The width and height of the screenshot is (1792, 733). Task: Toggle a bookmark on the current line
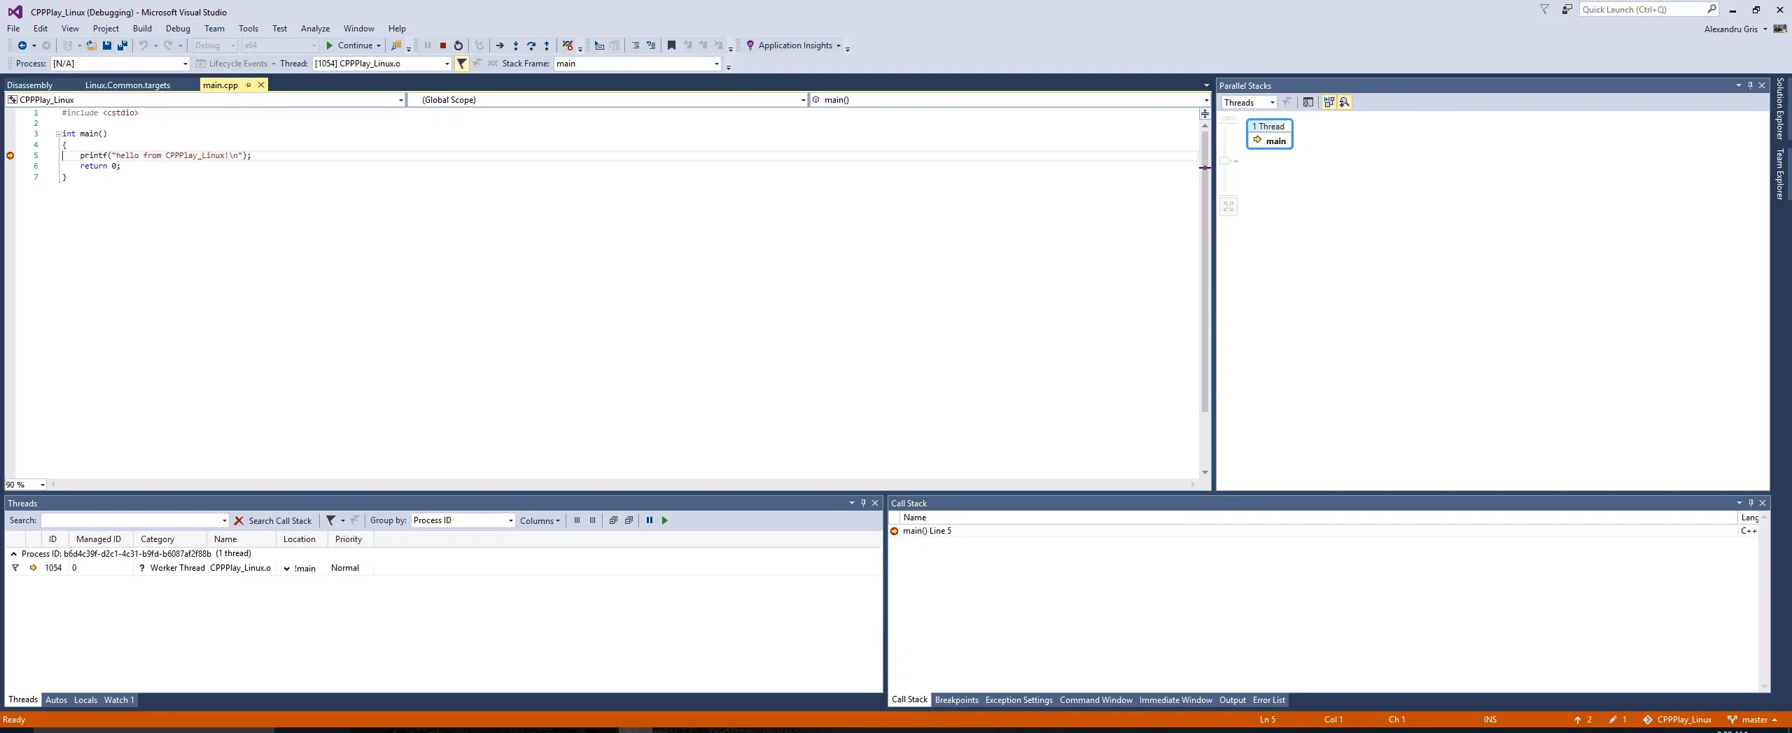[671, 45]
